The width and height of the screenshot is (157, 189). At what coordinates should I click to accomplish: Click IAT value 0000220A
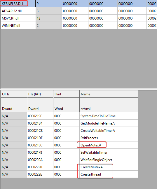pos(40,160)
